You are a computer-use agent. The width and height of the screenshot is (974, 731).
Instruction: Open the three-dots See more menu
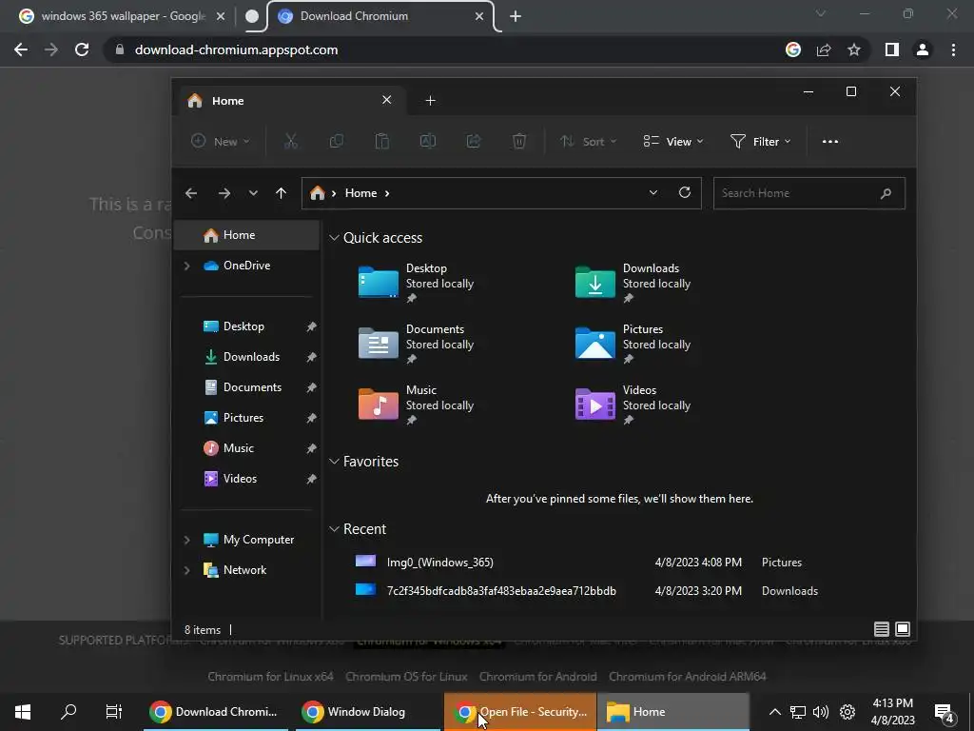pyautogui.click(x=829, y=142)
